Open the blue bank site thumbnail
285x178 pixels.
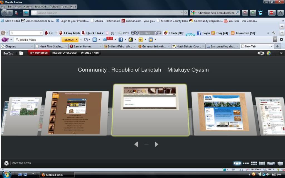click(x=224, y=114)
